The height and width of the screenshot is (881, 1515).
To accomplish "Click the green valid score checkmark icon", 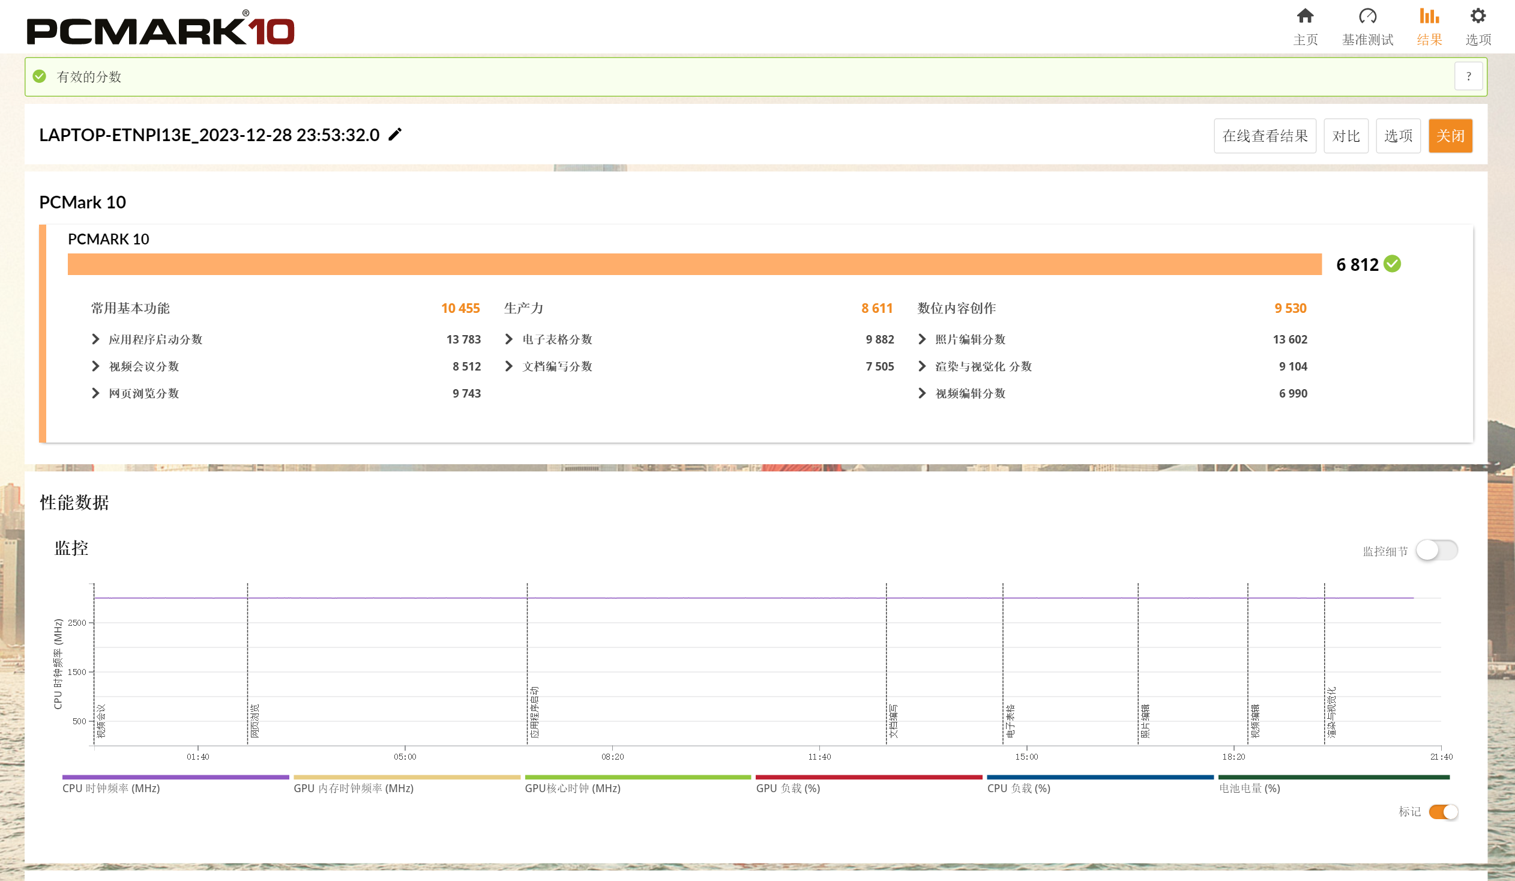I will [x=40, y=76].
